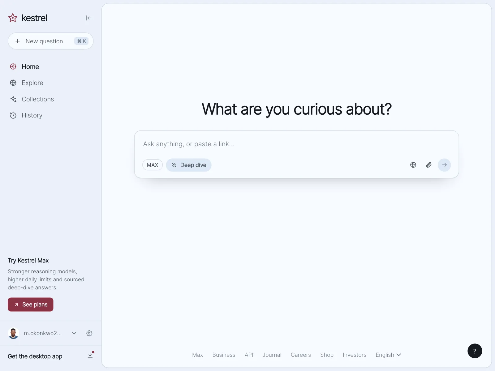The image size is (495, 371).
Task: Click the See plans button
Action: tap(31, 305)
